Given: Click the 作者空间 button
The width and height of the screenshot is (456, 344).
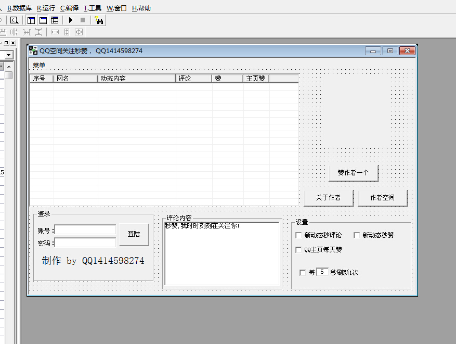Looking at the screenshot, I should pyautogui.click(x=382, y=198).
